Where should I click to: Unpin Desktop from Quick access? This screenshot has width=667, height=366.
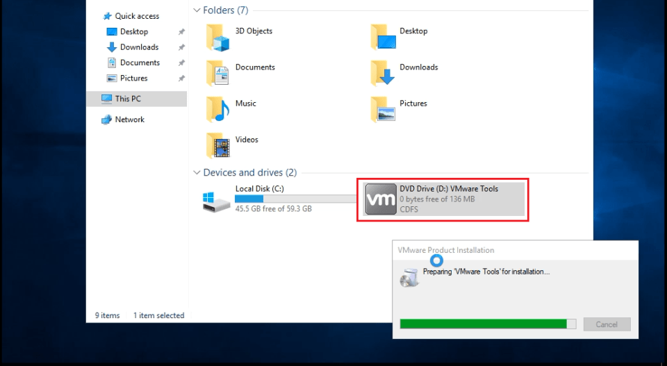tap(181, 32)
